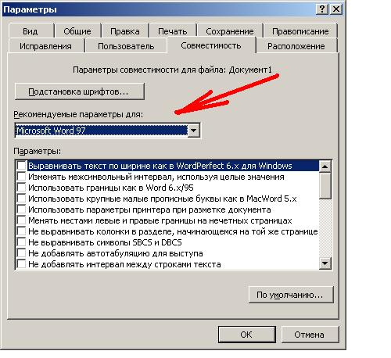Click the Microsoft Word 97 selection field
Screen dimensions: 391x358
(102, 131)
